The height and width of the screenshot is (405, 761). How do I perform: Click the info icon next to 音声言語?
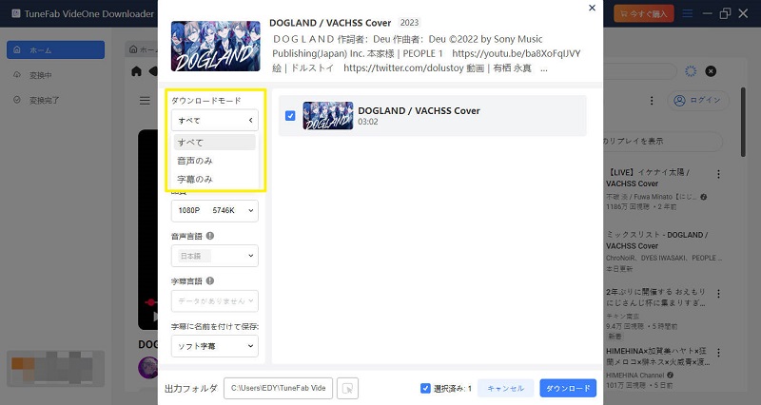click(x=210, y=236)
